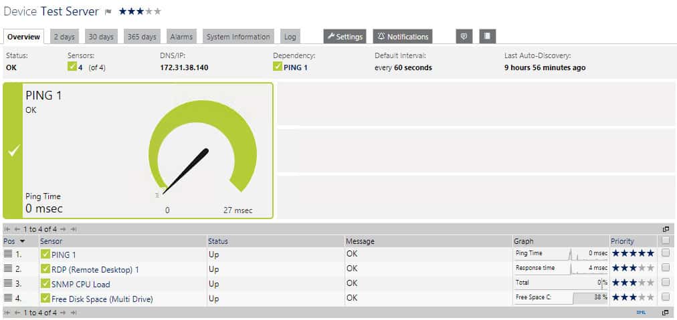677x320 pixels.
Task: Click the Response time mini graph
Action: pos(561,268)
